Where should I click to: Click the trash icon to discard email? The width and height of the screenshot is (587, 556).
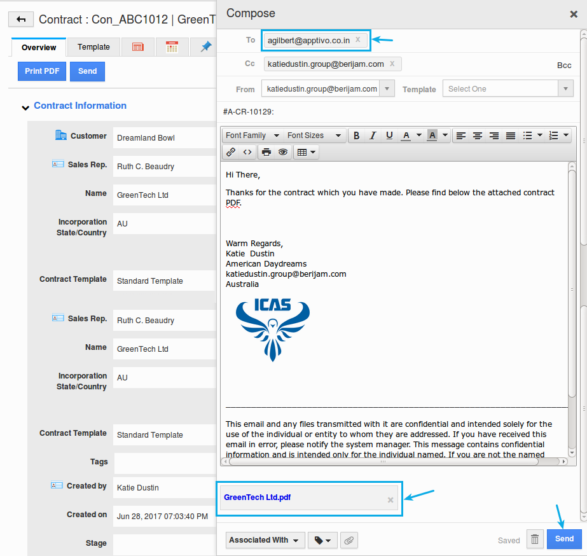[535, 539]
